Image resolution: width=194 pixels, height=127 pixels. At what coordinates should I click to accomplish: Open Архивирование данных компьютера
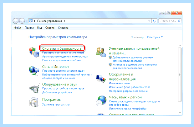click(x=65, y=57)
